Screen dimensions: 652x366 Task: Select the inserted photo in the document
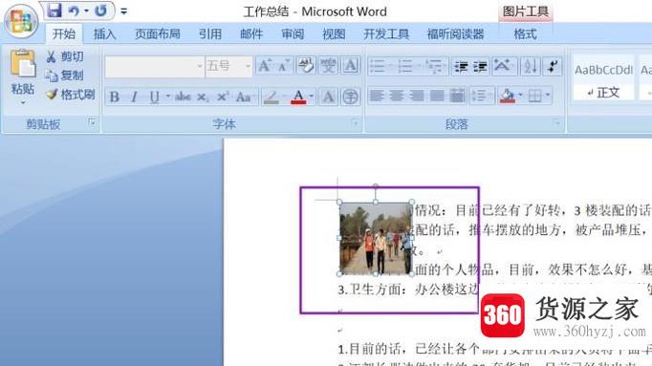[376, 239]
